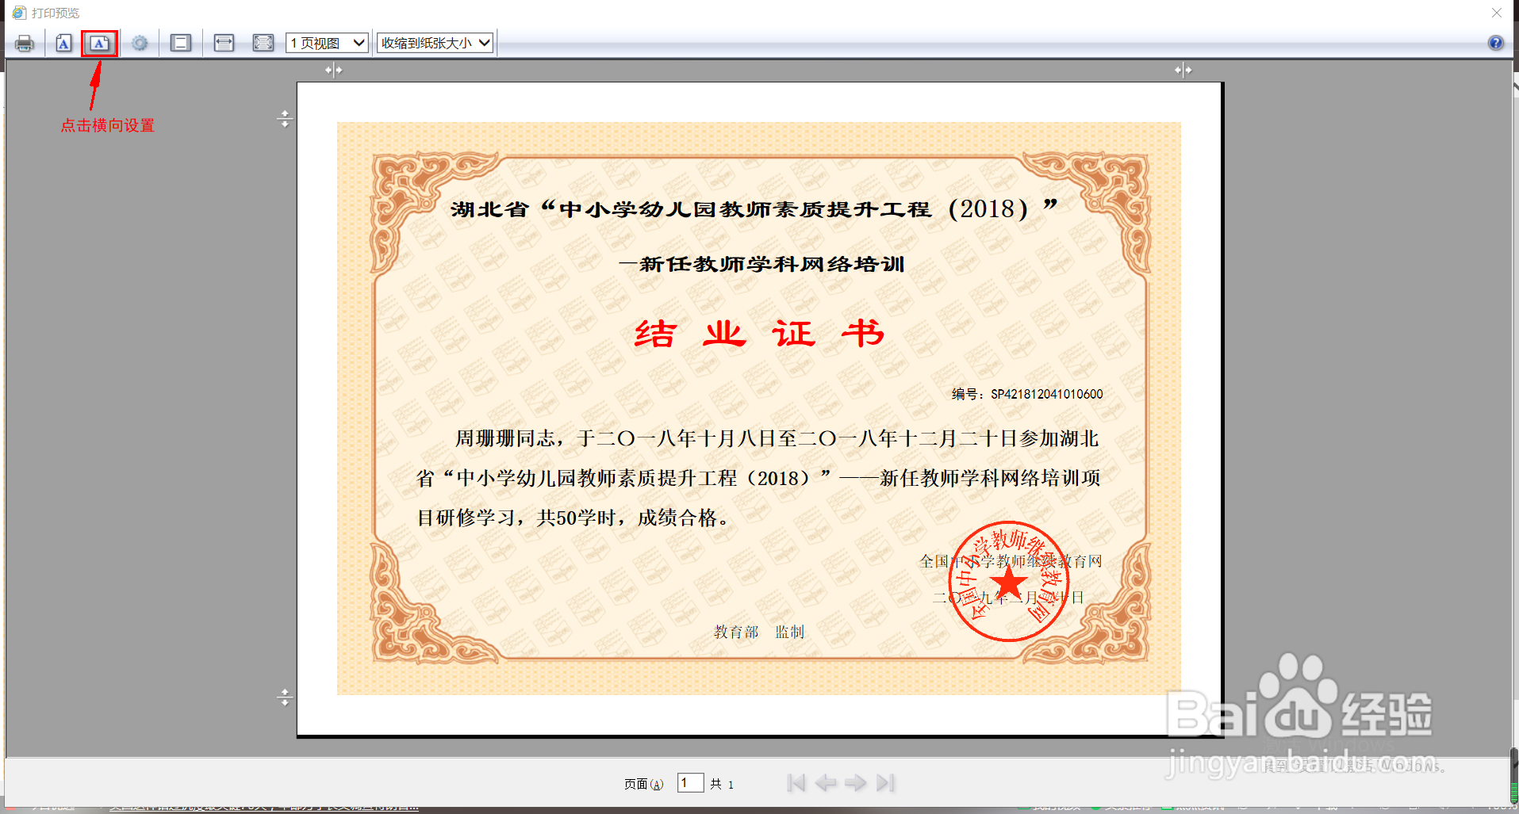The image size is (1519, 814).
Task: Open Page Setup gear icon
Action: (x=140, y=43)
